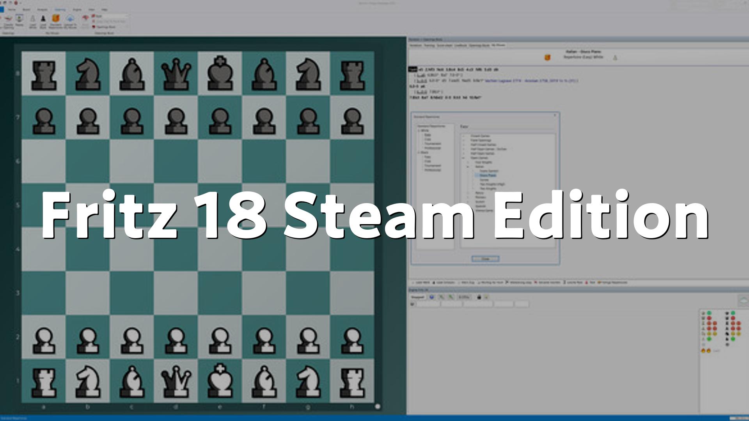Collapse the White node in repertoire tree
The image size is (749, 421).
tap(419, 131)
